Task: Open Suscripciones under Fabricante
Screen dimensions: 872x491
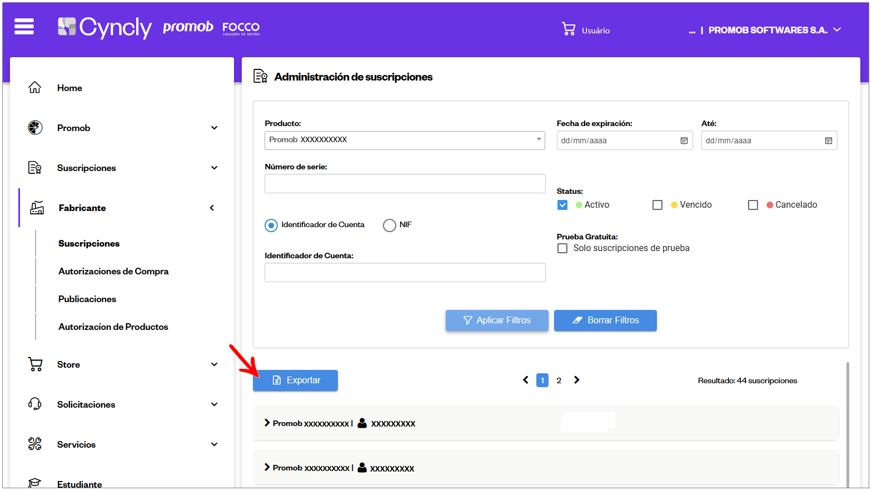Action: (89, 243)
